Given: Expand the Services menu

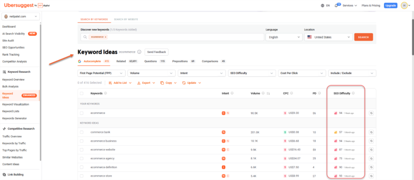Looking at the screenshot, I should point(349,6).
